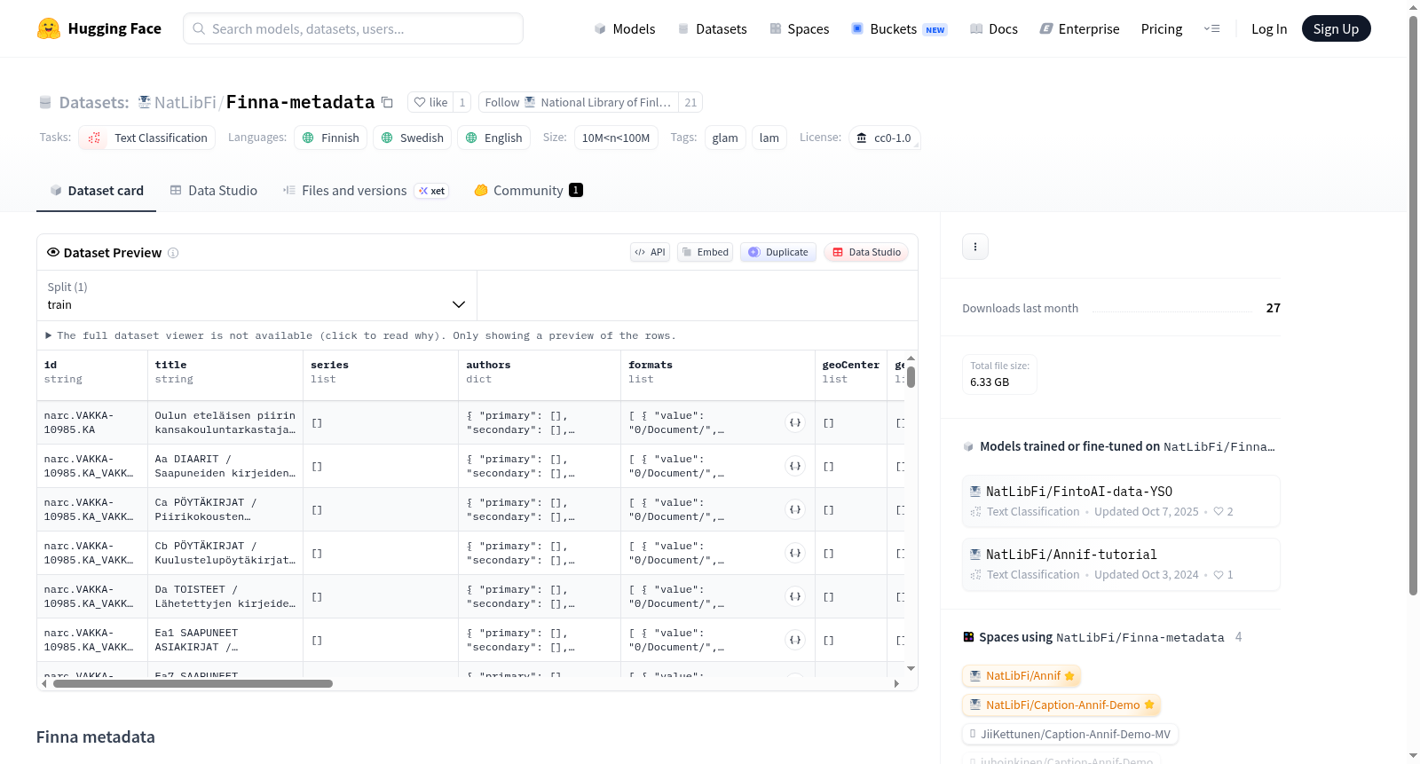Click the 10M<n<100M size tag
The width and height of the screenshot is (1420, 764).
click(616, 138)
